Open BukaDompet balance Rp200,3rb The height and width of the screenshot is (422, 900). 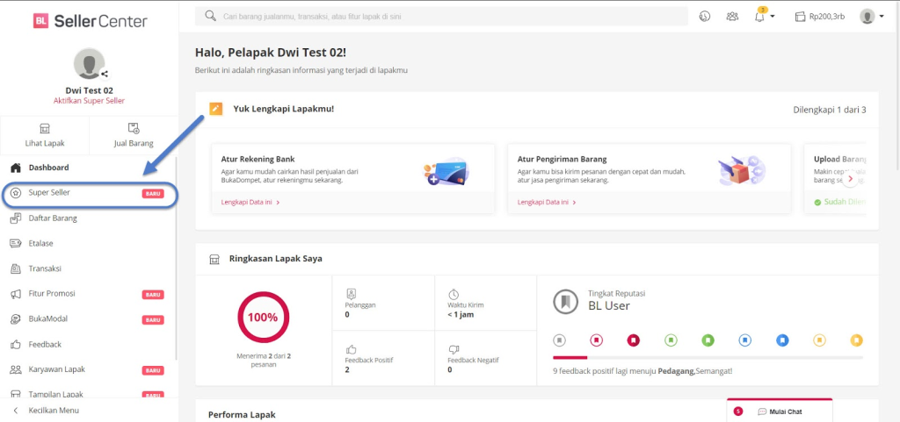[x=820, y=17]
